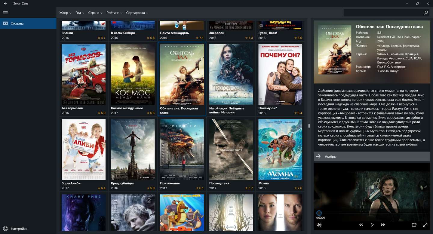This screenshot has height=234, width=433.
Task: Open the tree roots movie poster
Action: click(x=231, y=212)
